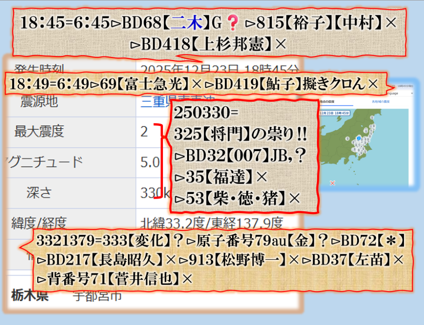Select the 250330 annotation callout box

(243, 156)
